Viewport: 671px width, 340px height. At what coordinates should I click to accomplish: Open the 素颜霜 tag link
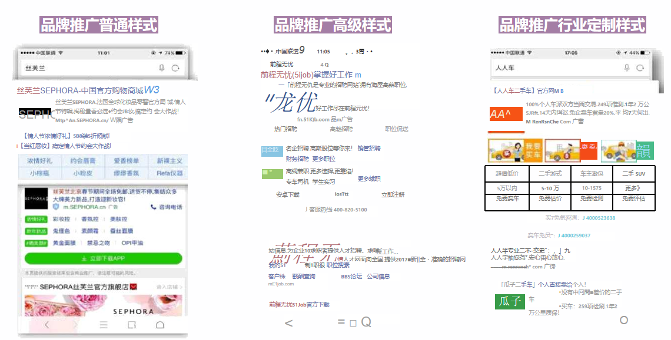pyautogui.click(x=90, y=231)
